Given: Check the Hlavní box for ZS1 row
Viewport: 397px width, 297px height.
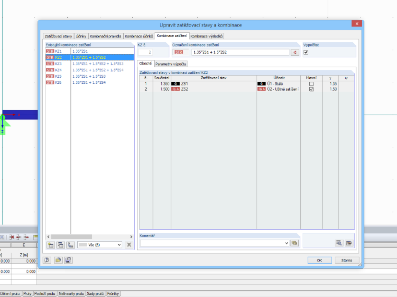Looking at the screenshot, I should 311,84.
